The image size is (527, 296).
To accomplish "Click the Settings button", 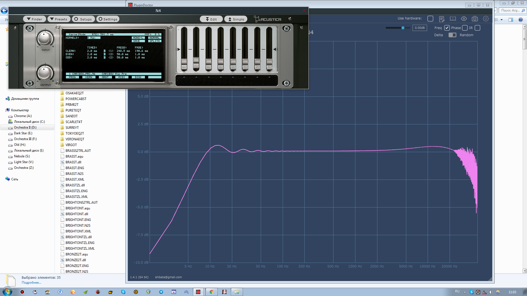I will coord(108,19).
